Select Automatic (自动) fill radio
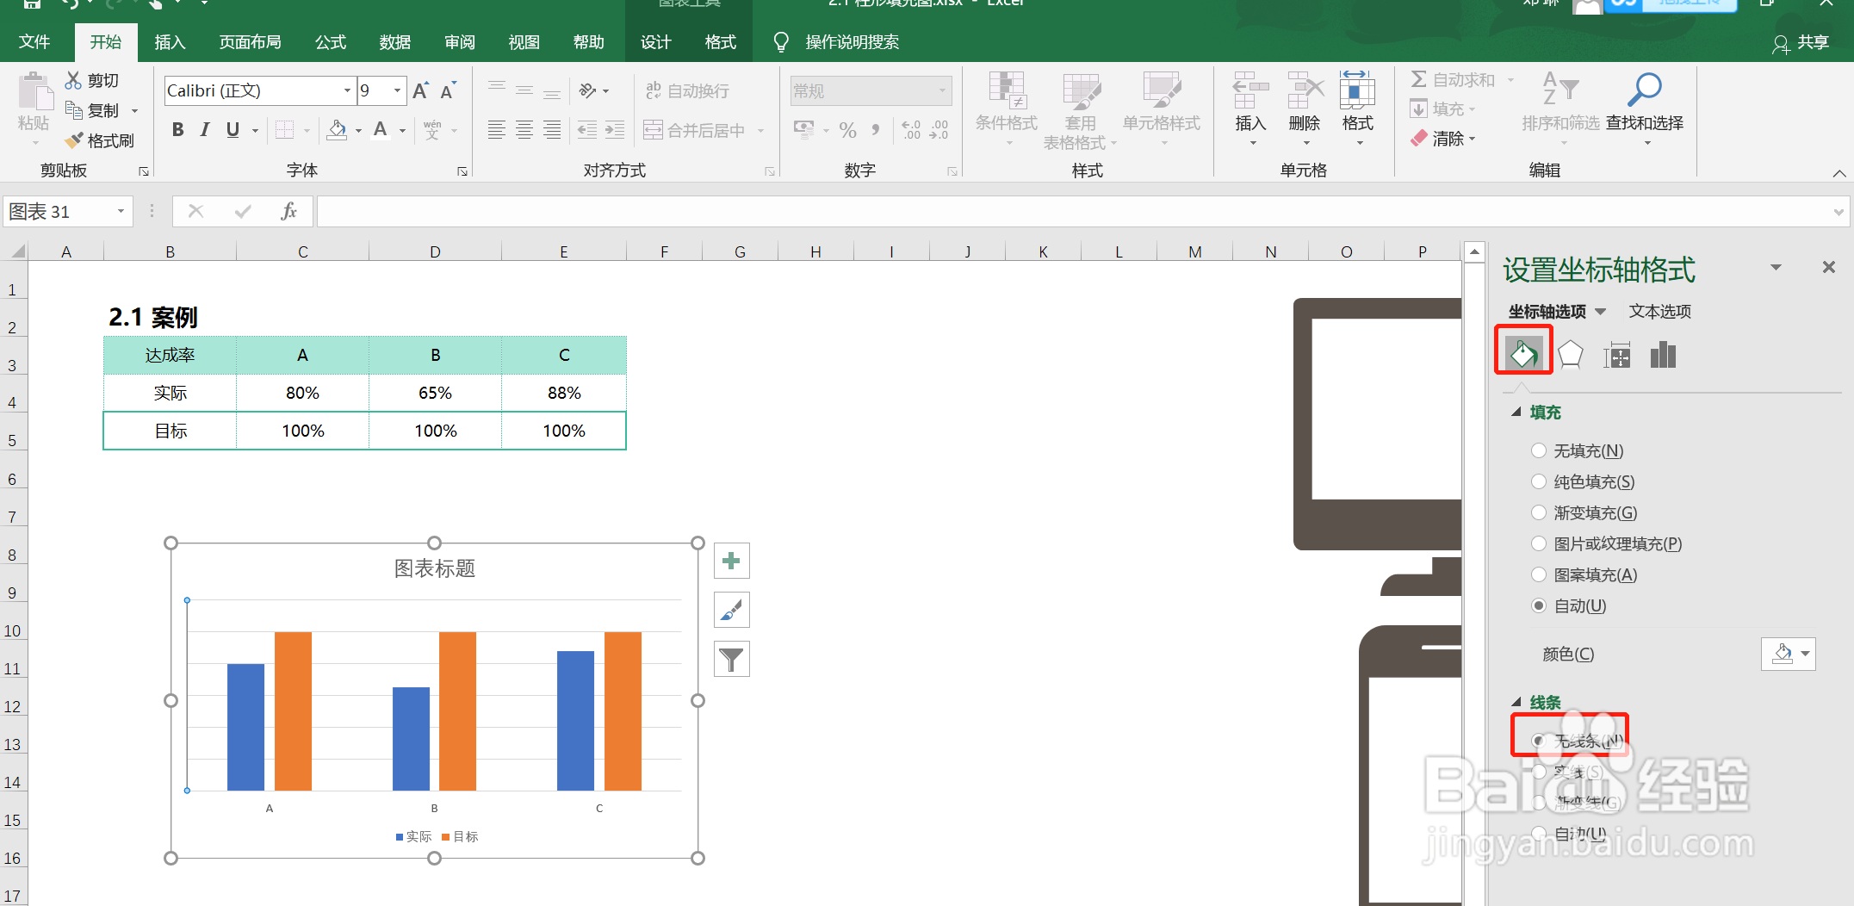Image resolution: width=1854 pixels, height=906 pixels. point(1539,605)
